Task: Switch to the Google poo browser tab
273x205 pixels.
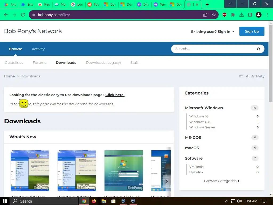Action: [x=77, y=5]
